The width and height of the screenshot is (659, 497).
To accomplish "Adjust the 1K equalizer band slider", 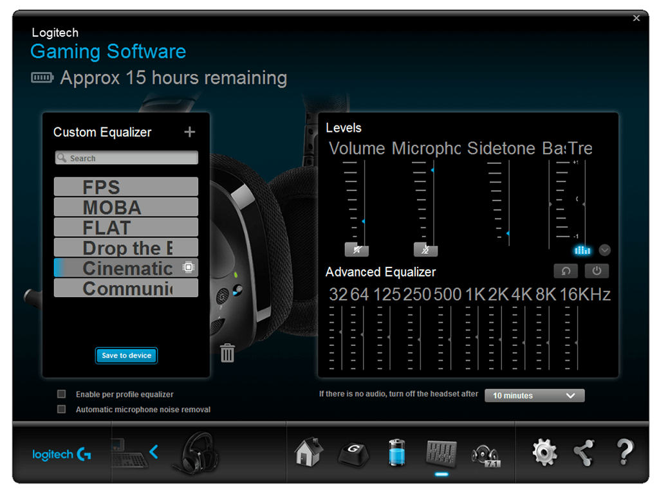I will tap(477, 337).
